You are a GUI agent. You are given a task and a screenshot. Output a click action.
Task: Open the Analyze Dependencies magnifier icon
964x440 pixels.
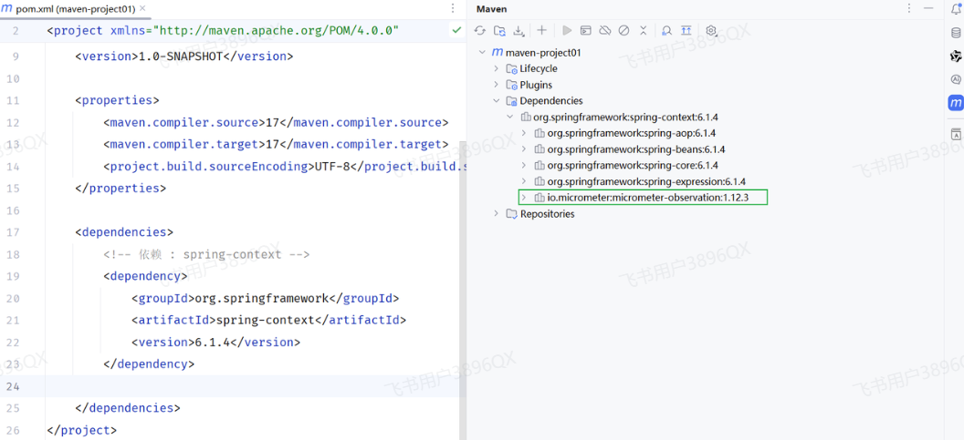(x=666, y=30)
